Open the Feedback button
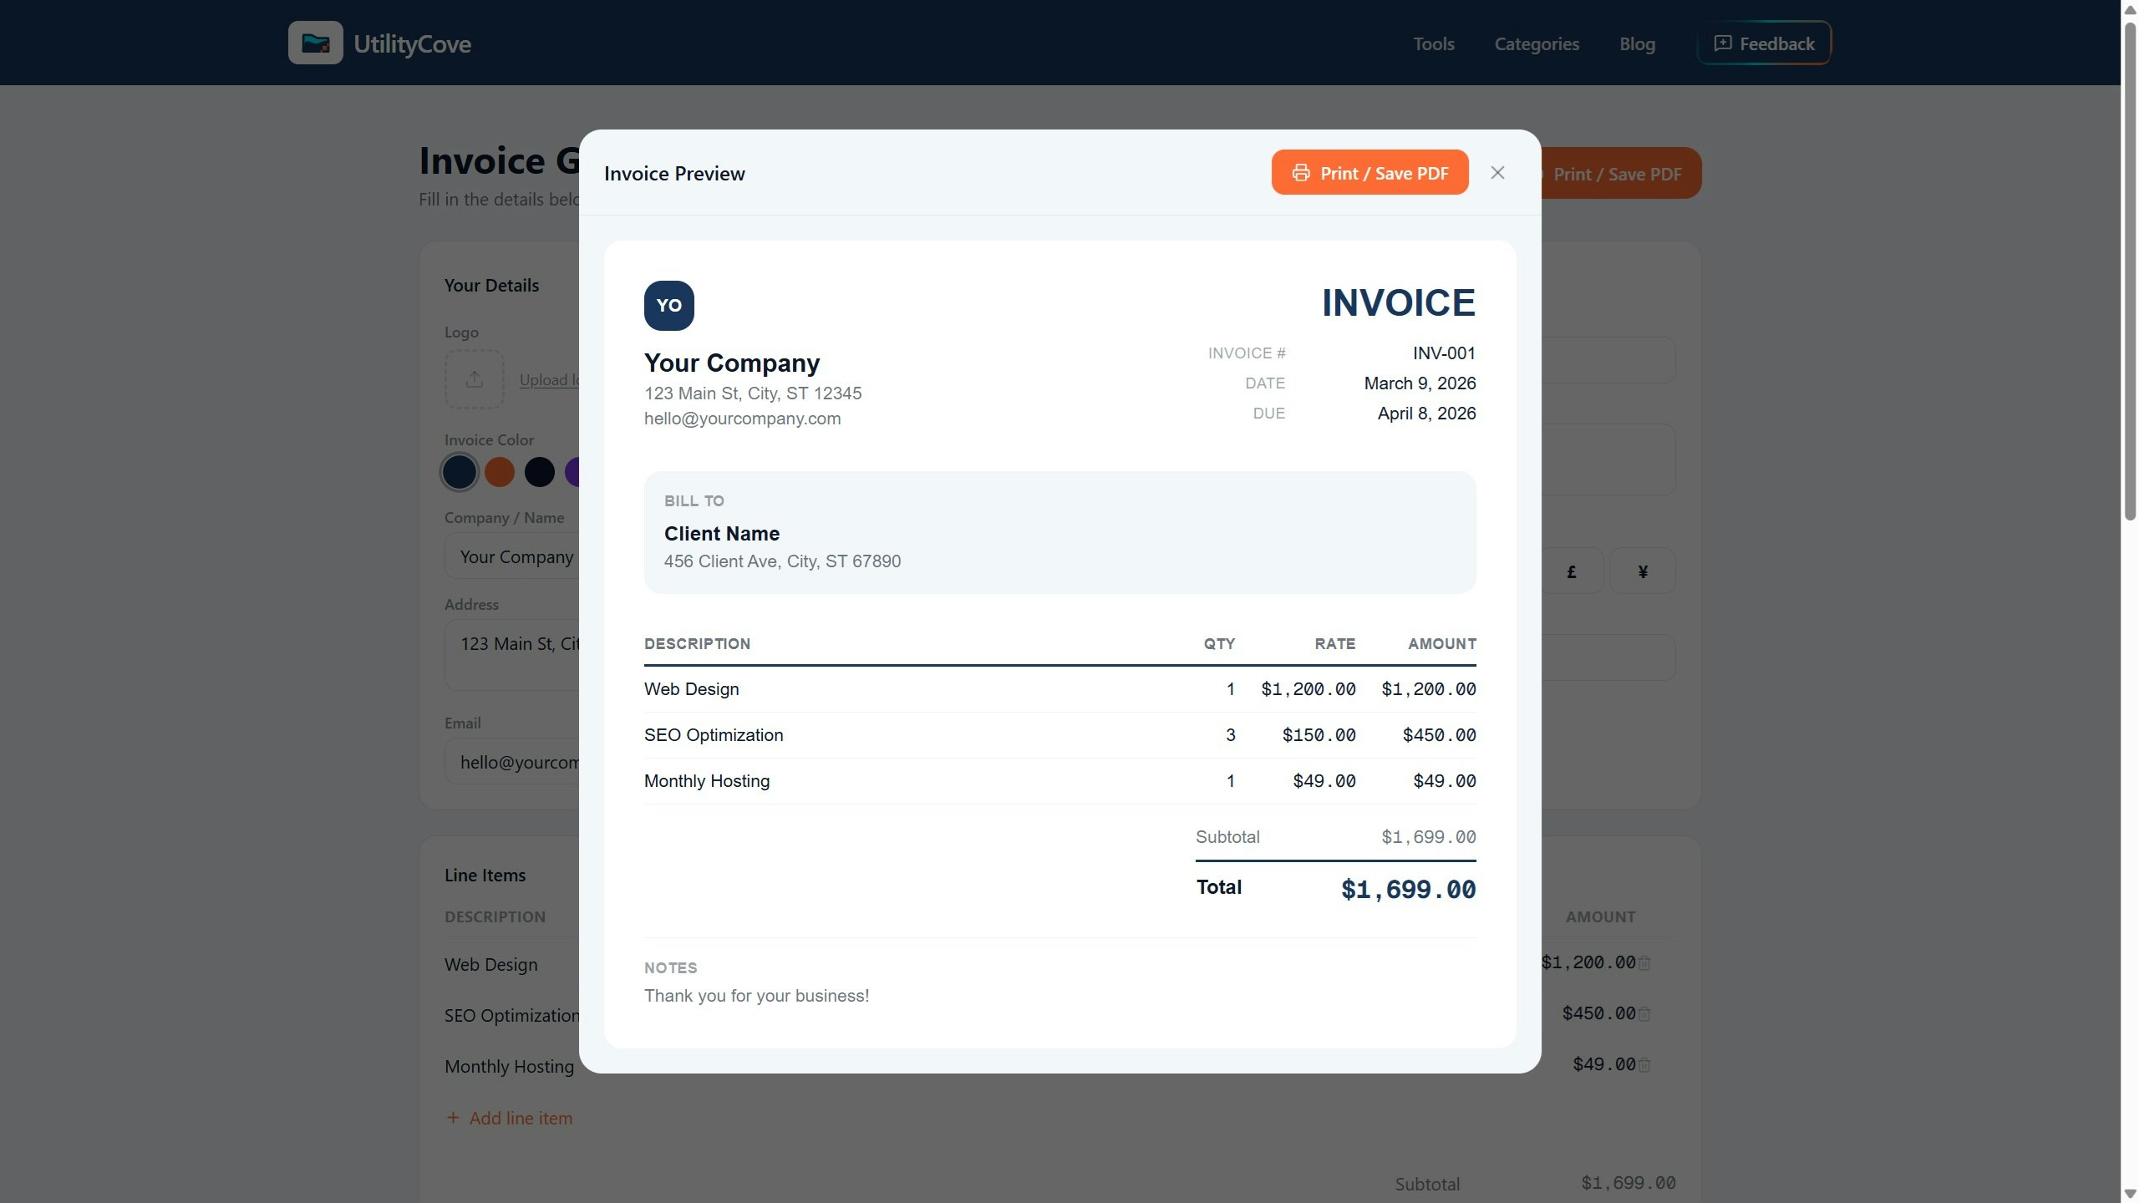This screenshot has height=1203, width=2139. (x=1764, y=43)
